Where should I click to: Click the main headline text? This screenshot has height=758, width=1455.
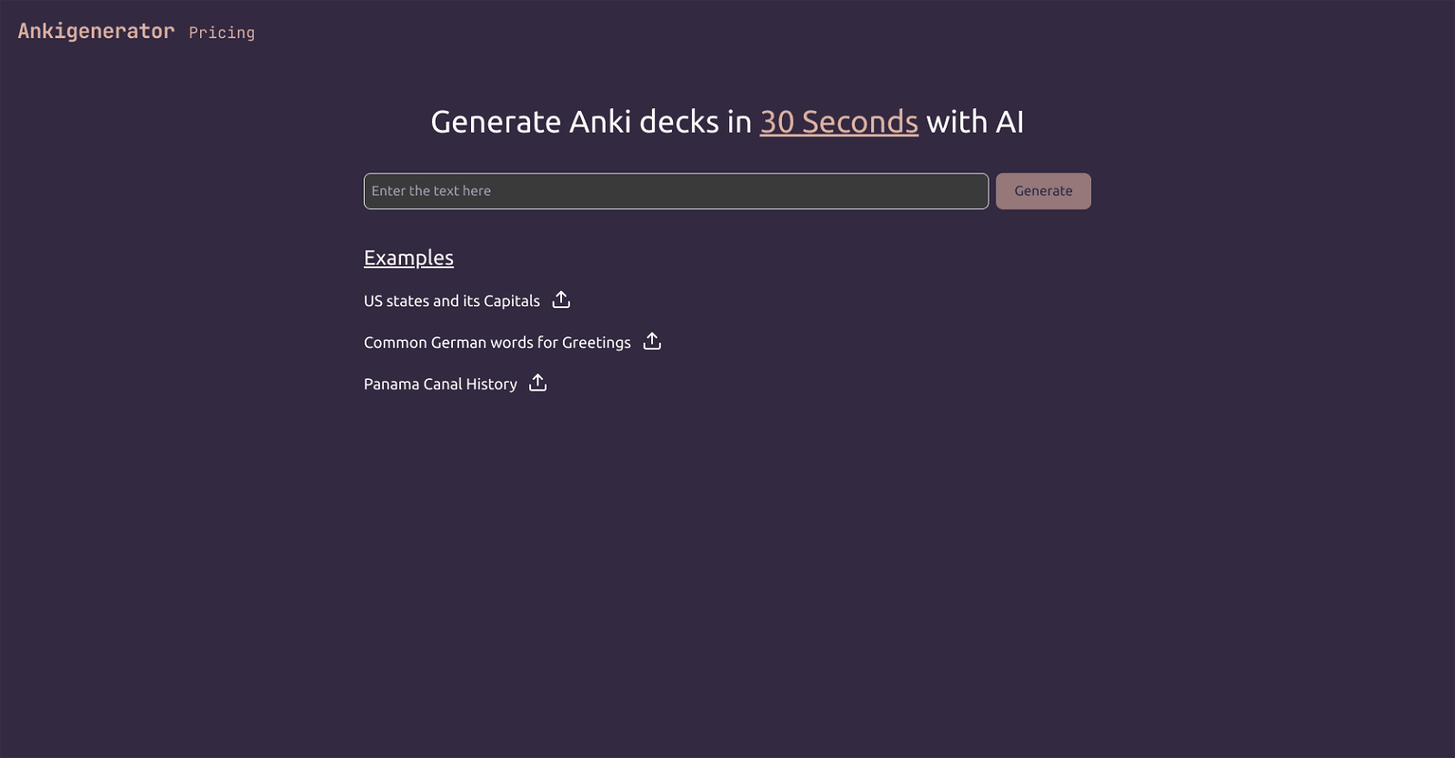point(727,122)
